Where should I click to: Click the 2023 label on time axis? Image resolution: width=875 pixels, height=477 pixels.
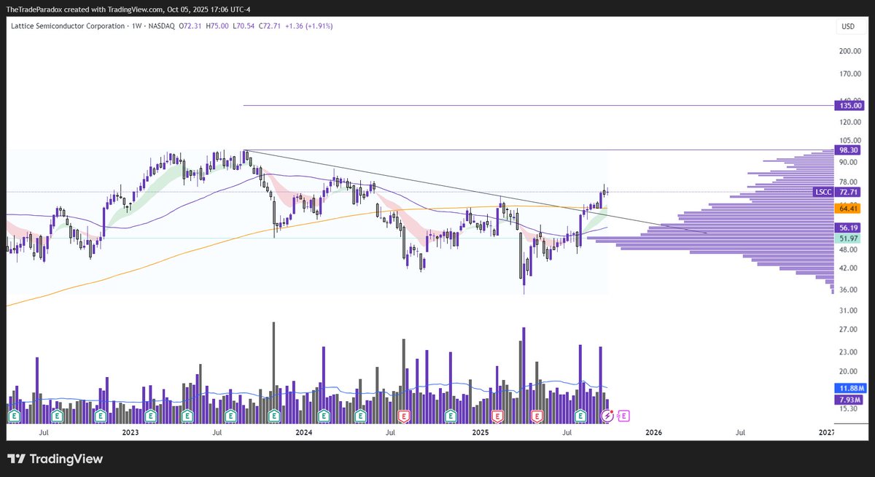point(131,433)
